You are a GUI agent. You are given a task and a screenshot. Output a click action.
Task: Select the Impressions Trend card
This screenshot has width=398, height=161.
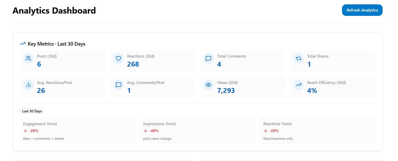pyautogui.click(x=197, y=131)
